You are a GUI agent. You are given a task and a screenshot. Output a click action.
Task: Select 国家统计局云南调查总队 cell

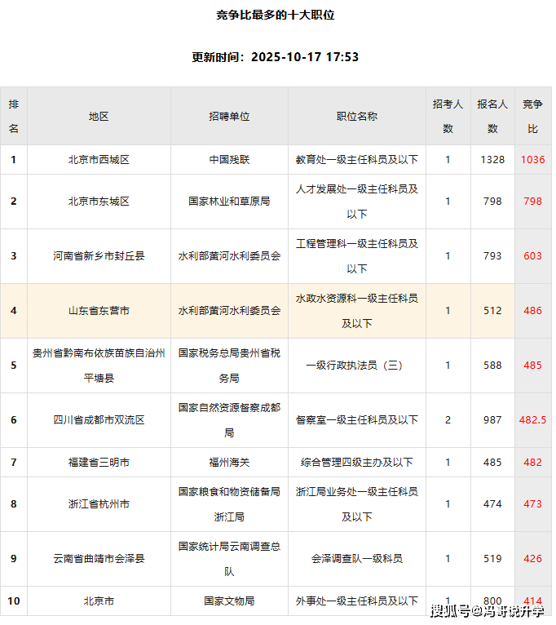(x=229, y=558)
